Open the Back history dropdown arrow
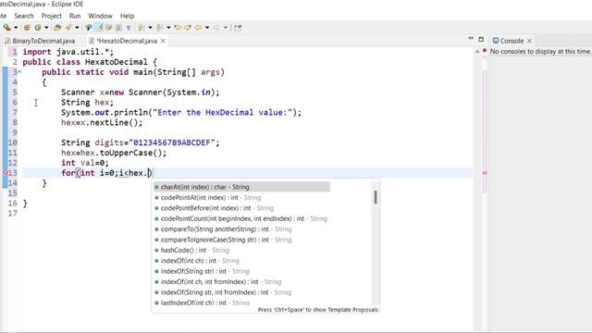Screen dimensions: 592x333 click(x=207, y=28)
